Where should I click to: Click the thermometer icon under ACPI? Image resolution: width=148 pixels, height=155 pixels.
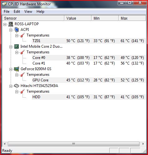22,35
